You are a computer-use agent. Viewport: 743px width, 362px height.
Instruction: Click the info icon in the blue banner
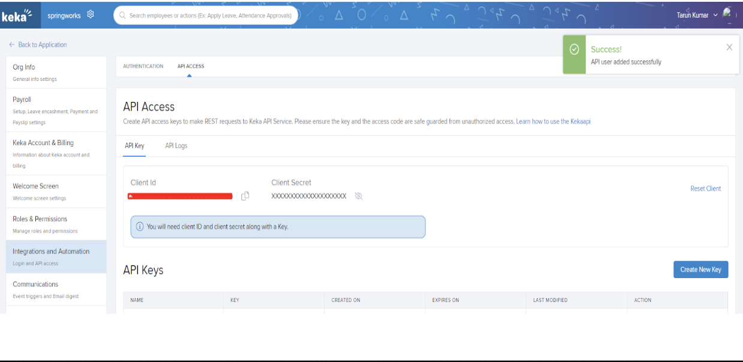pyautogui.click(x=140, y=227)
